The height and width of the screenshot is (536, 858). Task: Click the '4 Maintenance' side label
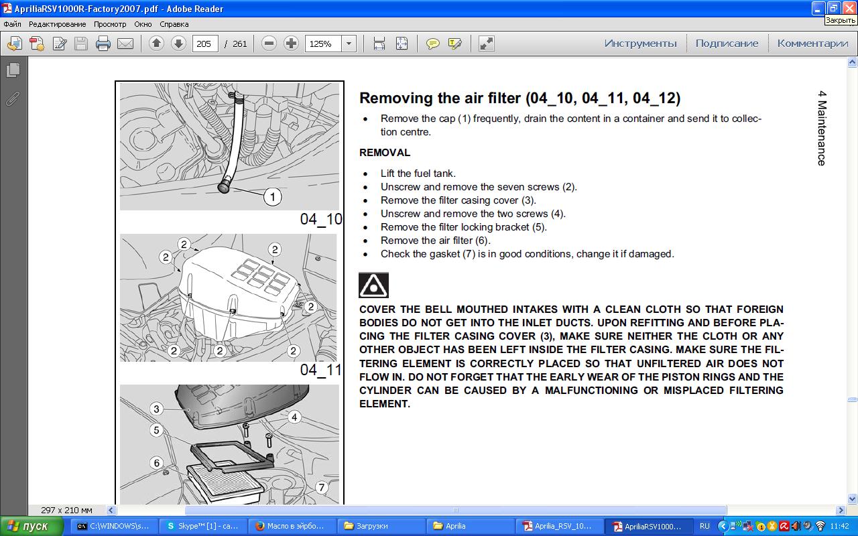[822, 128]
